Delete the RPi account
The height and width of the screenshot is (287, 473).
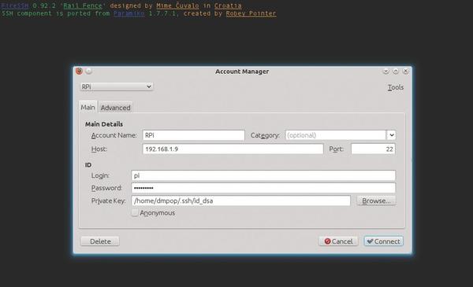(100, 241)
